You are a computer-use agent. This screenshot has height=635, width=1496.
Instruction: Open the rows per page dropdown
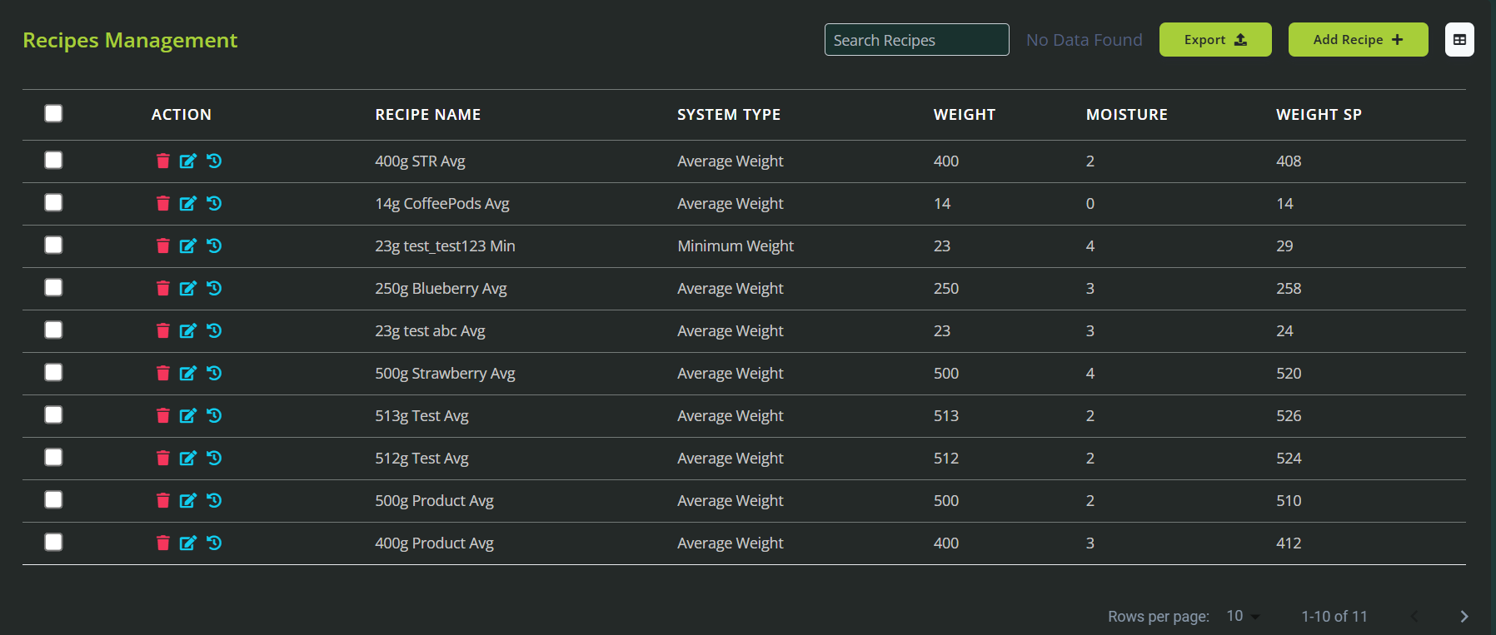(x=1243, y=616)
